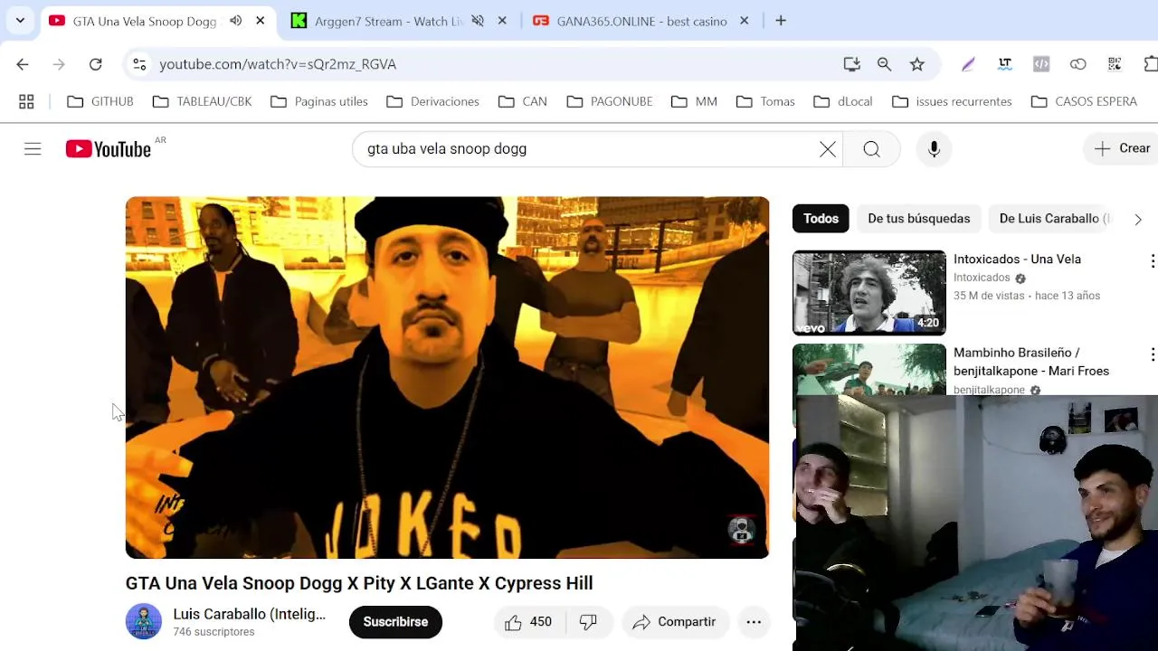The height and width of the screenshot is (651, 1158).
Task: Open Intoxicados - Una Vela video thumbnail
Action: click(x=869, y=293)
